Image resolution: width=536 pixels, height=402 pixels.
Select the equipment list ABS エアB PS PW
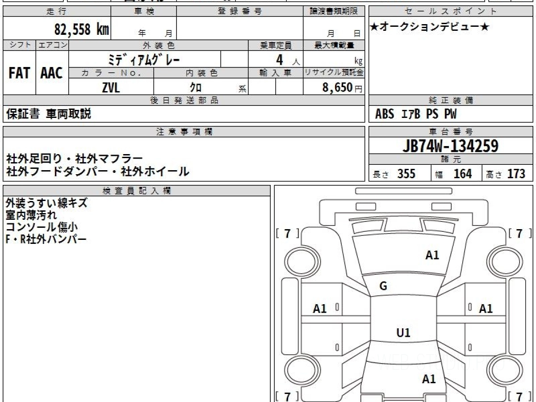pos(416,115)
